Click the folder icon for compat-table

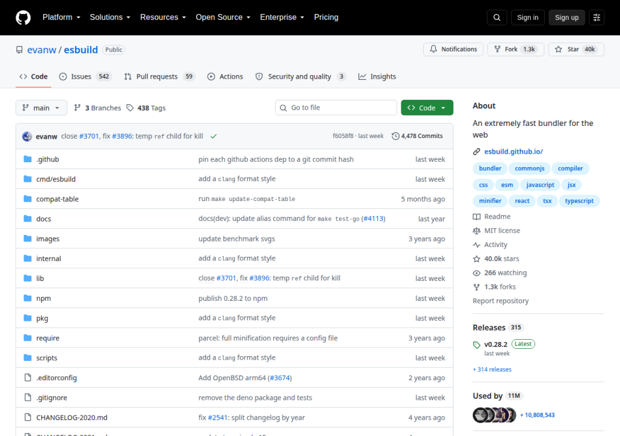[28, 199]
